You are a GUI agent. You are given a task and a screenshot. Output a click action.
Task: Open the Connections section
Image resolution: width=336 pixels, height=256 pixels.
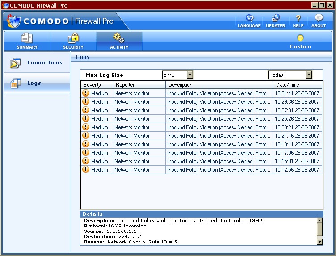click(x=37, y=63)
